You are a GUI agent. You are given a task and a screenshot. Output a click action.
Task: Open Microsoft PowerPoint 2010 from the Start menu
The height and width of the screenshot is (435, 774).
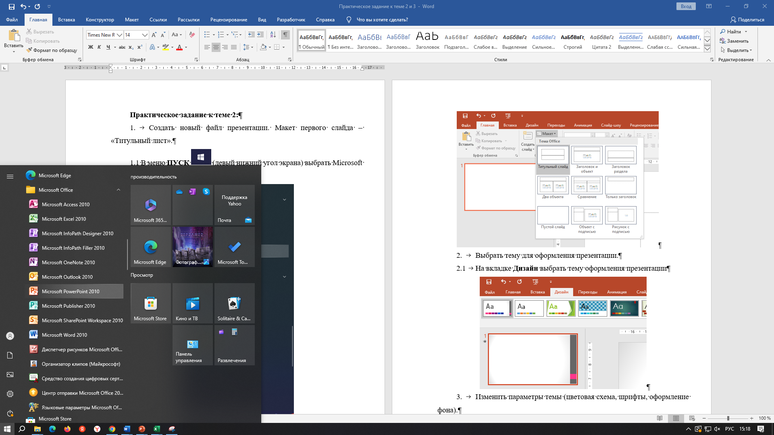75,291
